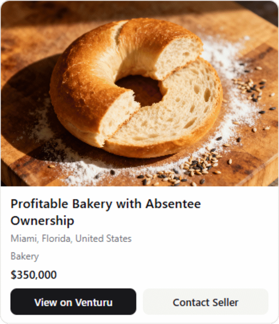The image size is (279, 324).
Task: Click the Miami, Florida, United States location
Action: pos(71,238)
